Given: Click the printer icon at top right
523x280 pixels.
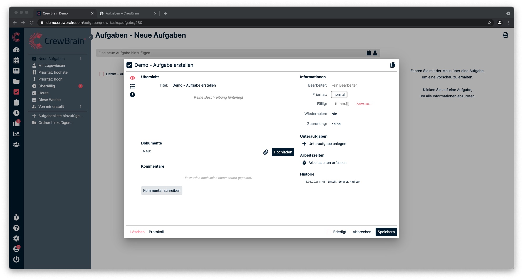Looking at the screenshot, I should [505, 35].
